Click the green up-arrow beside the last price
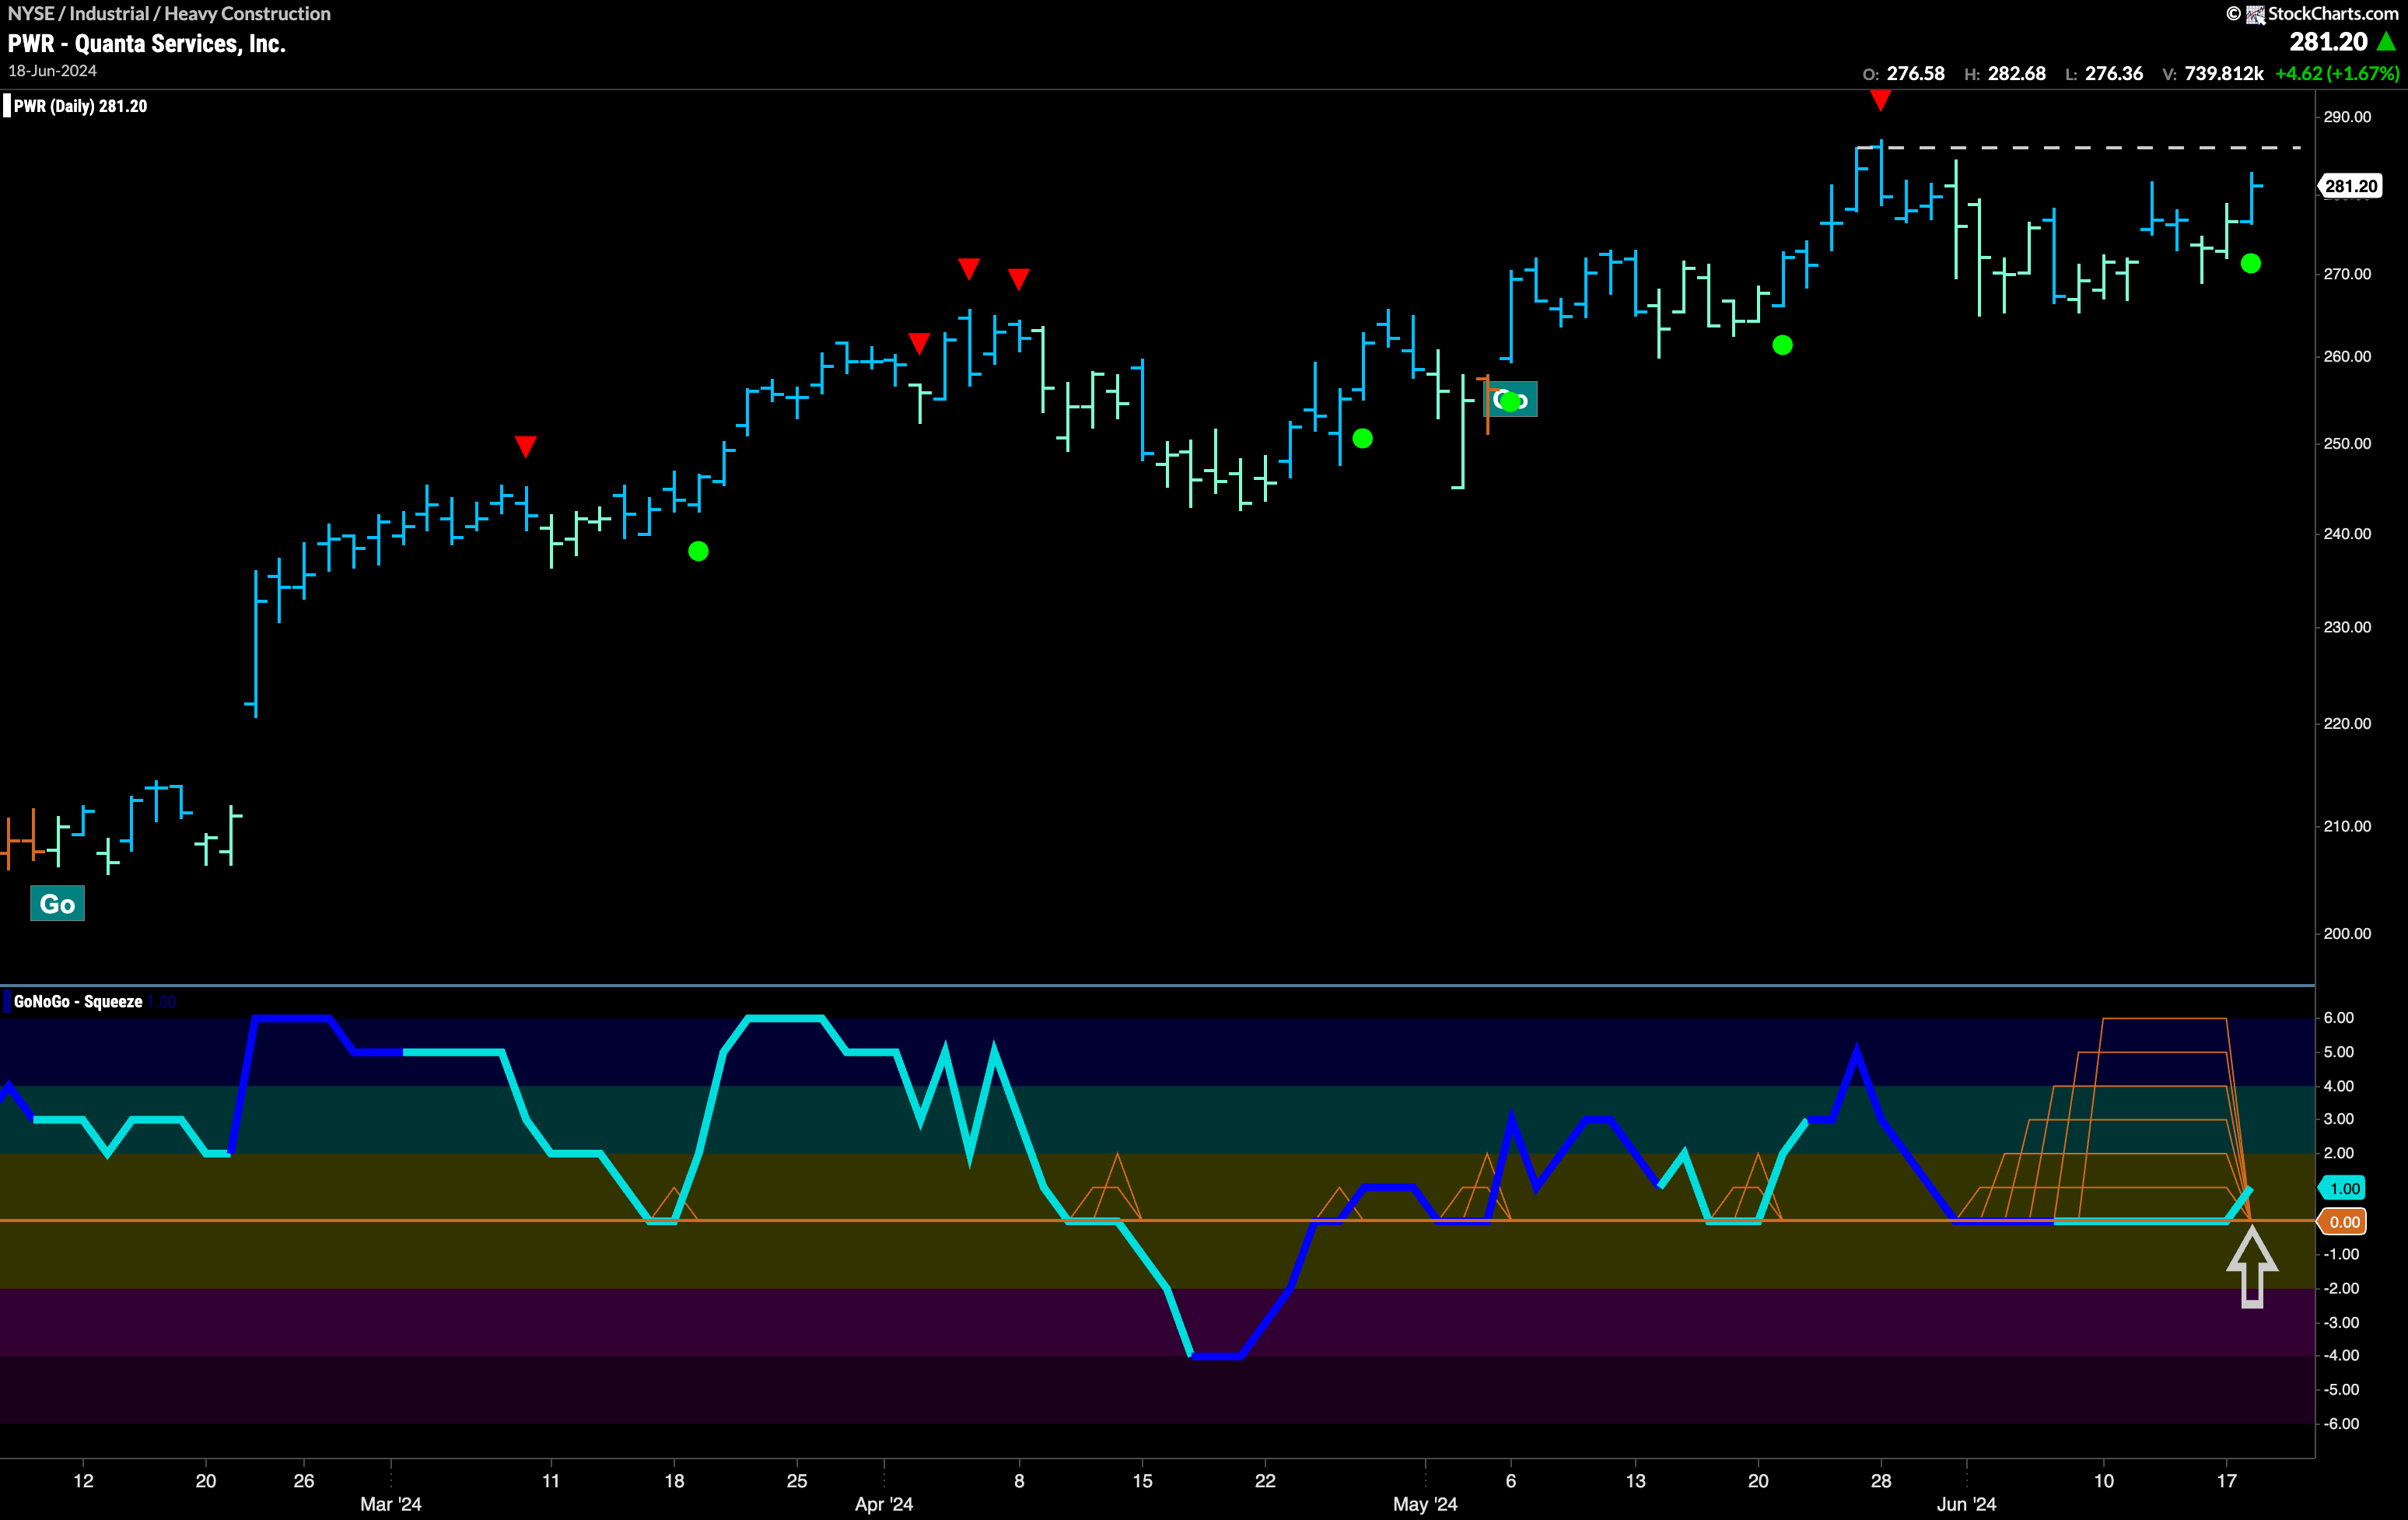This screenshot has width=2408, height=1520. tap(2387, 42)
